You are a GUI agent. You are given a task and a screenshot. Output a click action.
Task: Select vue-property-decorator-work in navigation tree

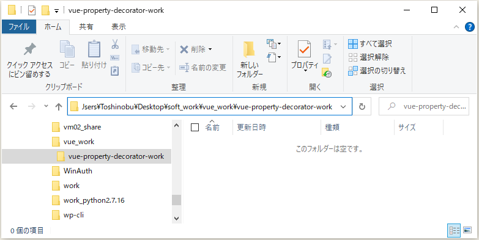86,156
